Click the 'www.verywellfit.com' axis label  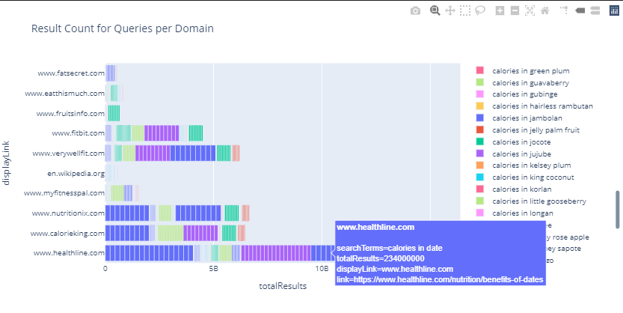coord(68,153)
